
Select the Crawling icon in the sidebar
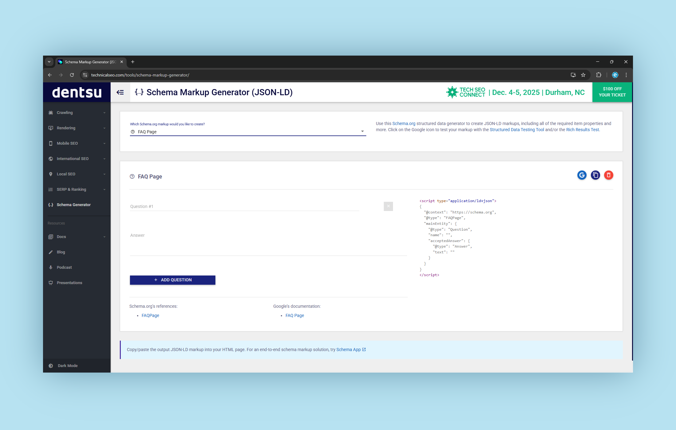point(51,112)
